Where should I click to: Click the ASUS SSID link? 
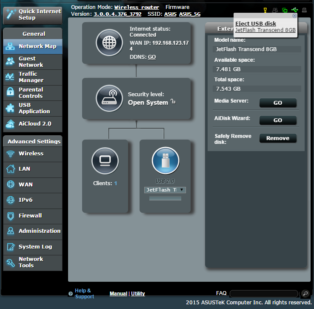(x=170, y=14)
